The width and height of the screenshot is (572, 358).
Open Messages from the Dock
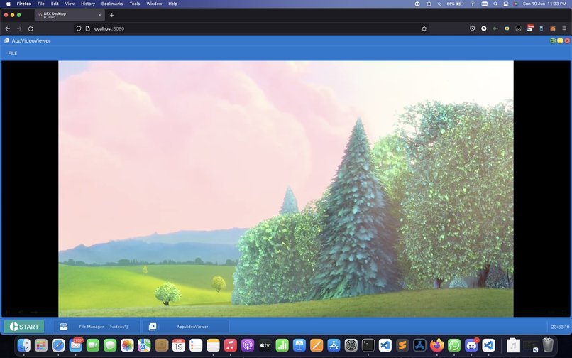pos(110,345)
